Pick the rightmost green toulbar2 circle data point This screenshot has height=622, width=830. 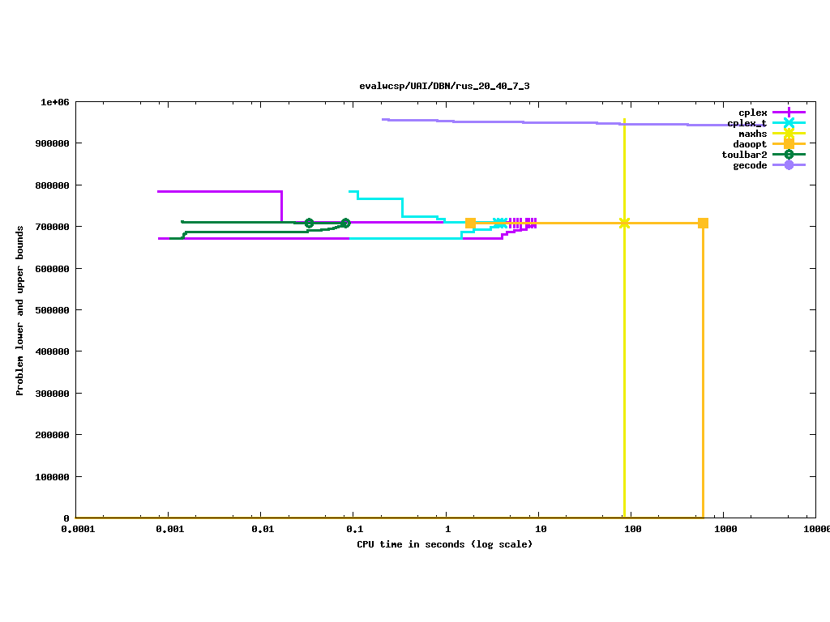pos(345,223)
